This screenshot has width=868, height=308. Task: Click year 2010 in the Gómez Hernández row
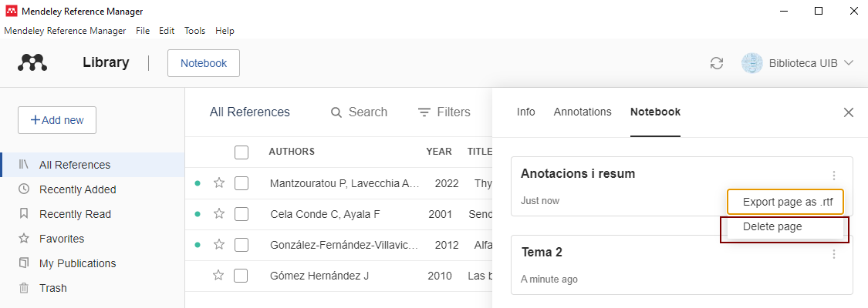(x=440, y=276)
